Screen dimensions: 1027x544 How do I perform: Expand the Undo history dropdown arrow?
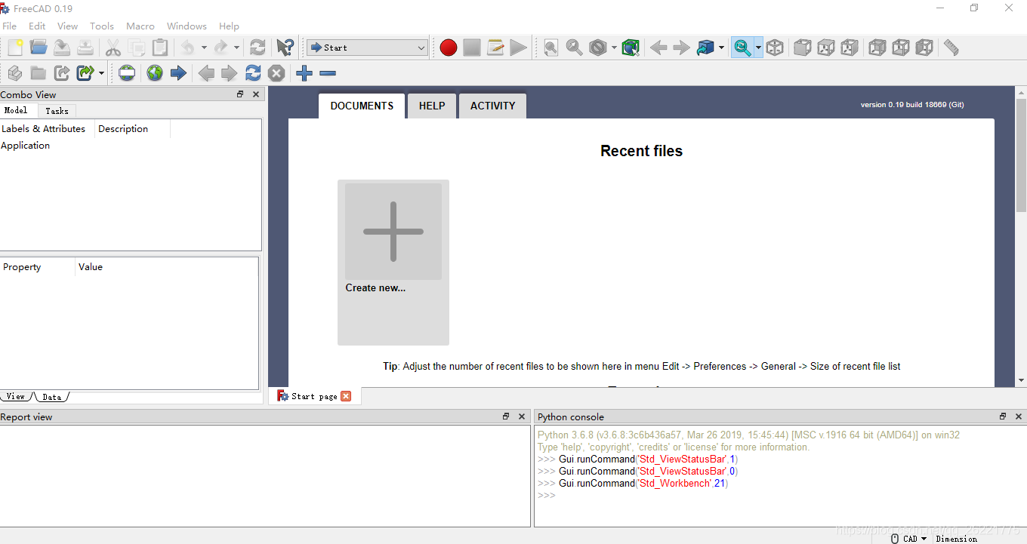pyautogui.click(x=204, y=48)
